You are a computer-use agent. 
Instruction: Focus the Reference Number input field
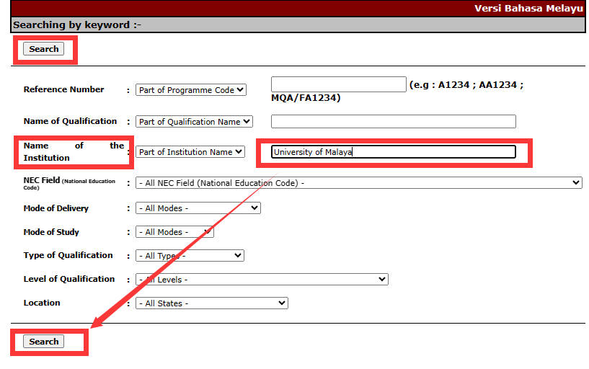(338, 84)
